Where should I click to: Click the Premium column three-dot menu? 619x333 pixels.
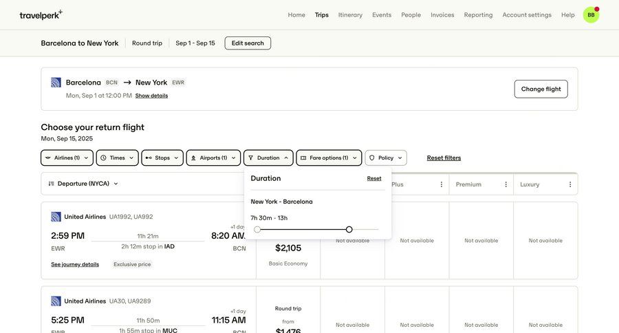coord(506,184)
